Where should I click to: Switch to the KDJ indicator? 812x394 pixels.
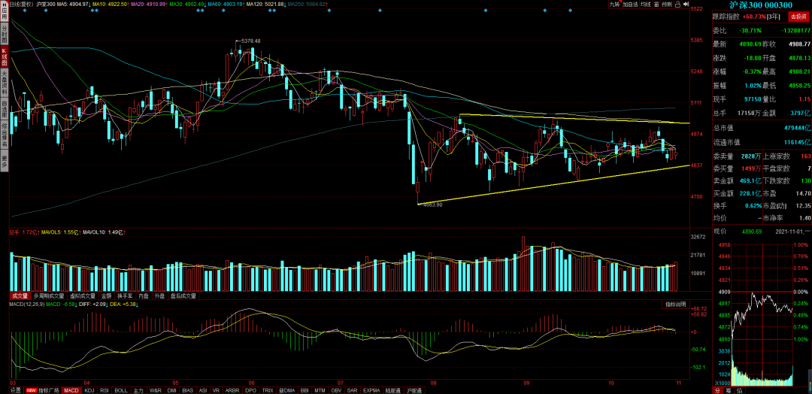pos(89,390)
